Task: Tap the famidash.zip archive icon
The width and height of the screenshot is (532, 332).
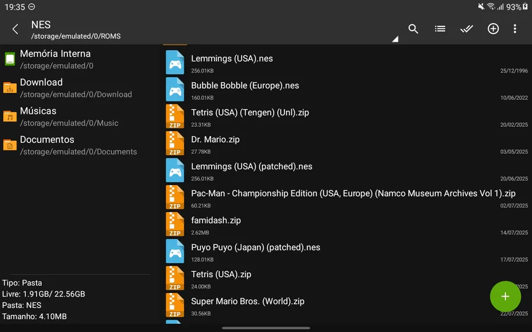Action: [175, 225]
